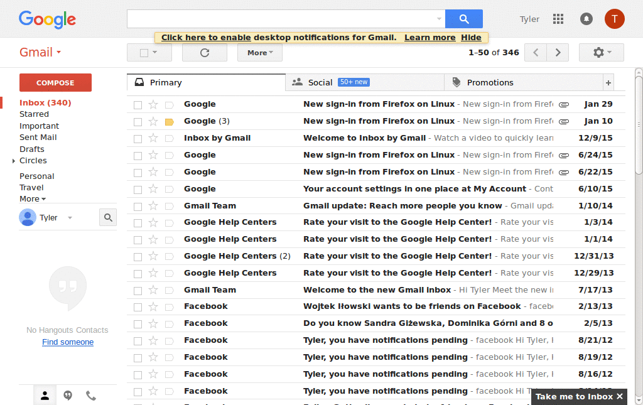Select the Google (3) message checkbox
Screen dimensions: 643x405
pos(138,122)
